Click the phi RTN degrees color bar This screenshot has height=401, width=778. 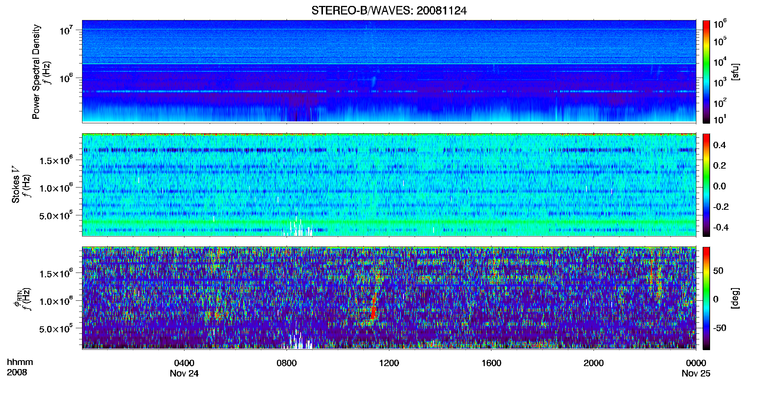(x=706, y=298)
